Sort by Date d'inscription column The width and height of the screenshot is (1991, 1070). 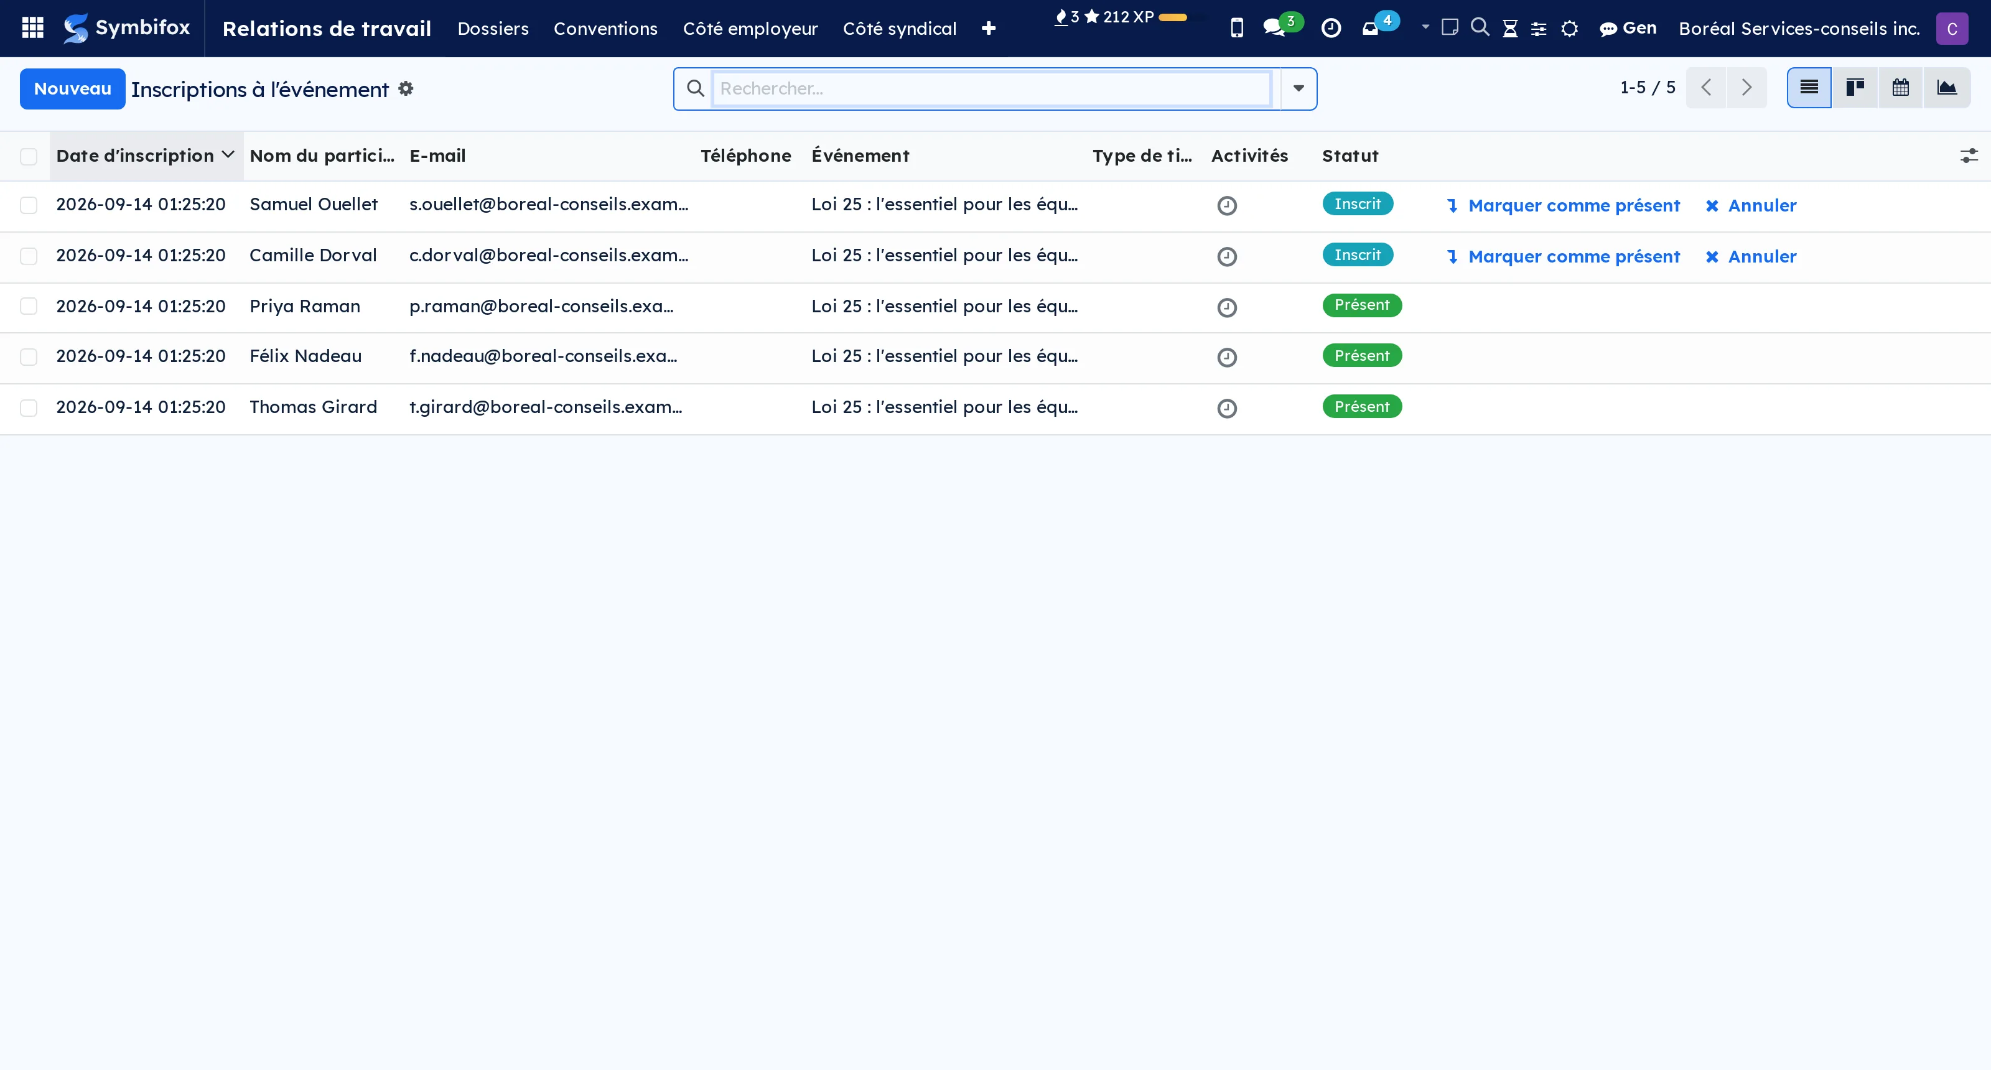tap(146, 156)
